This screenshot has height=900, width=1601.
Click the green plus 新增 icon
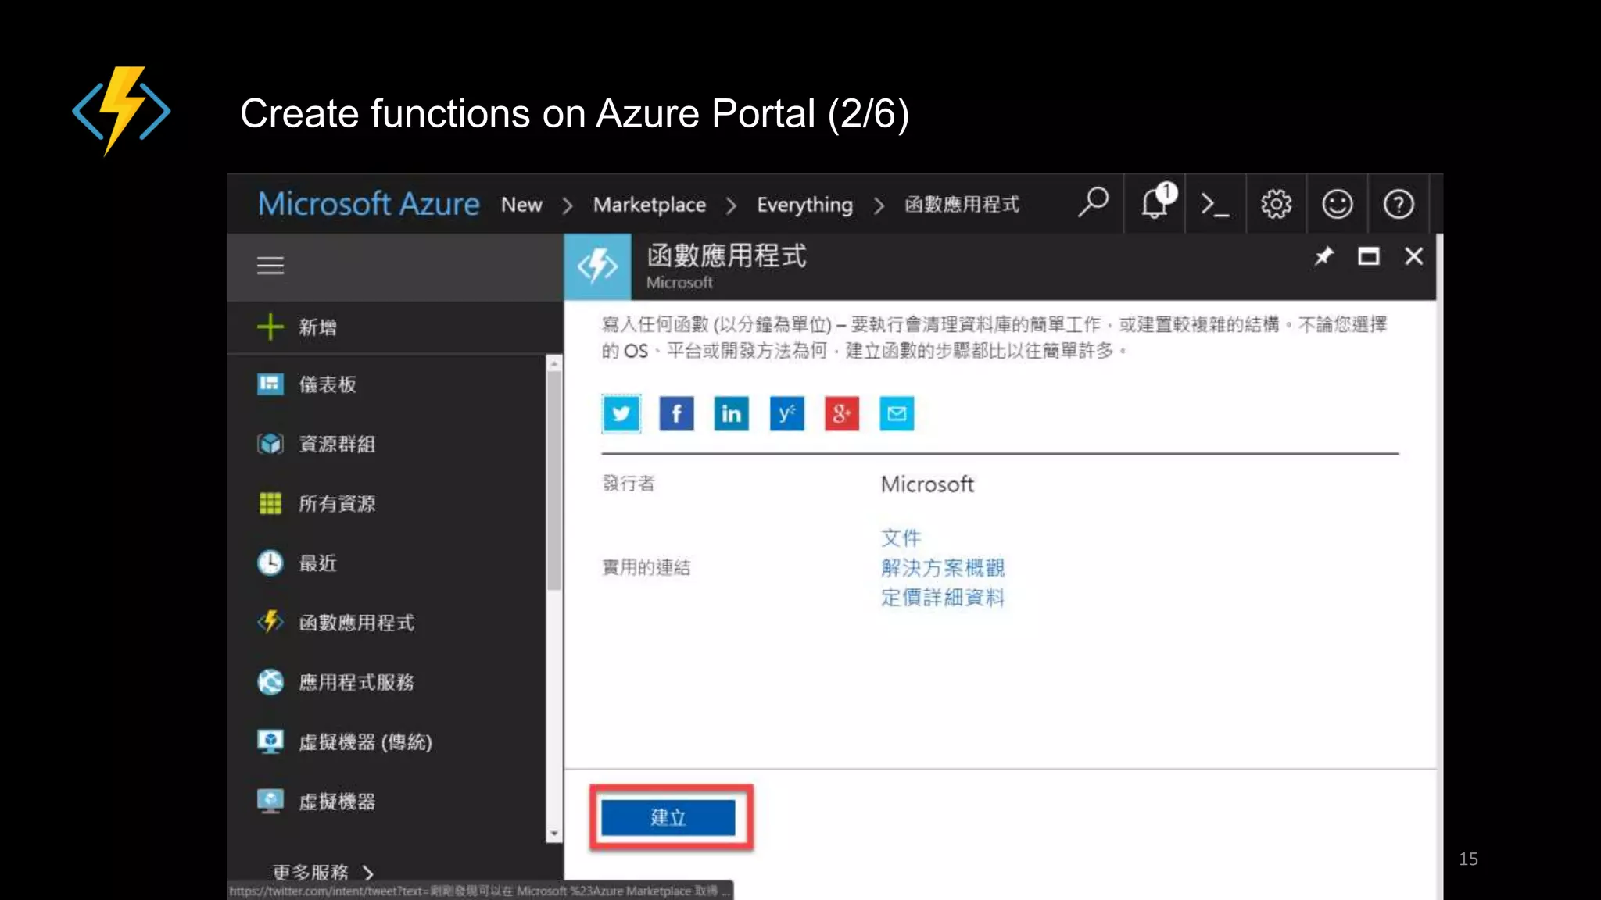270,327
